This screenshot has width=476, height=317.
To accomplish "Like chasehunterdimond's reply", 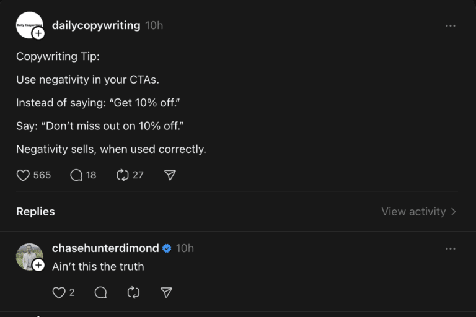I will pyautogui.click(x=59, y=292).
